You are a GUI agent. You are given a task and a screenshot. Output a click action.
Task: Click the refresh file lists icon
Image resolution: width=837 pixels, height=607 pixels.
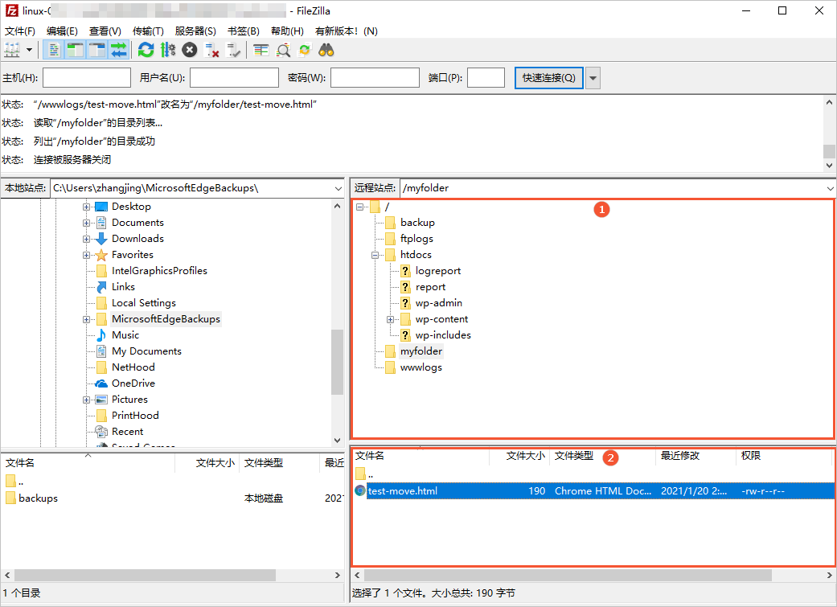click(x=146, y=50)
